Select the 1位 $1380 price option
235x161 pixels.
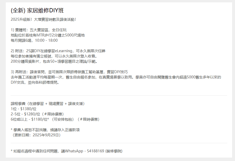(x=24, y=109)
